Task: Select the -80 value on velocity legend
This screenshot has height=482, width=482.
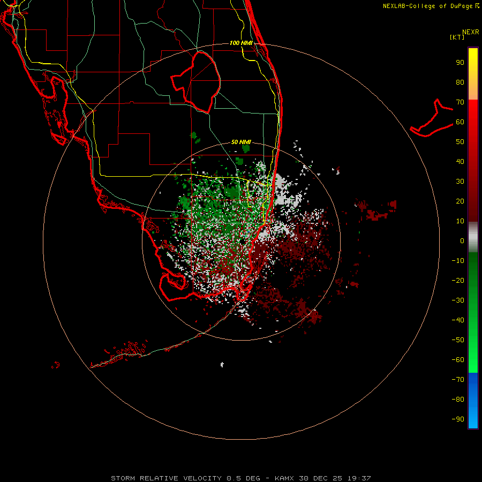Action: click(458, 400)
